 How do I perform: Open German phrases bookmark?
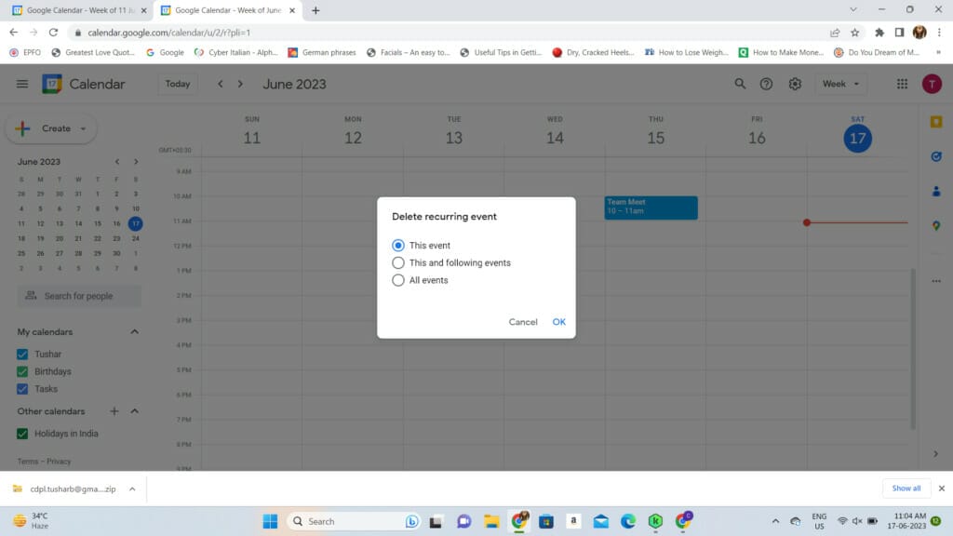[x=321, y=52]
